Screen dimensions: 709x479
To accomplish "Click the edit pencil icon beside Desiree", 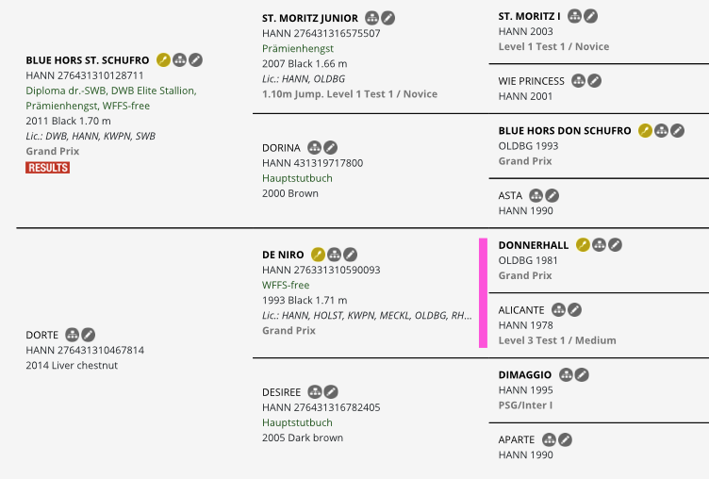I will tap(331, 391).
